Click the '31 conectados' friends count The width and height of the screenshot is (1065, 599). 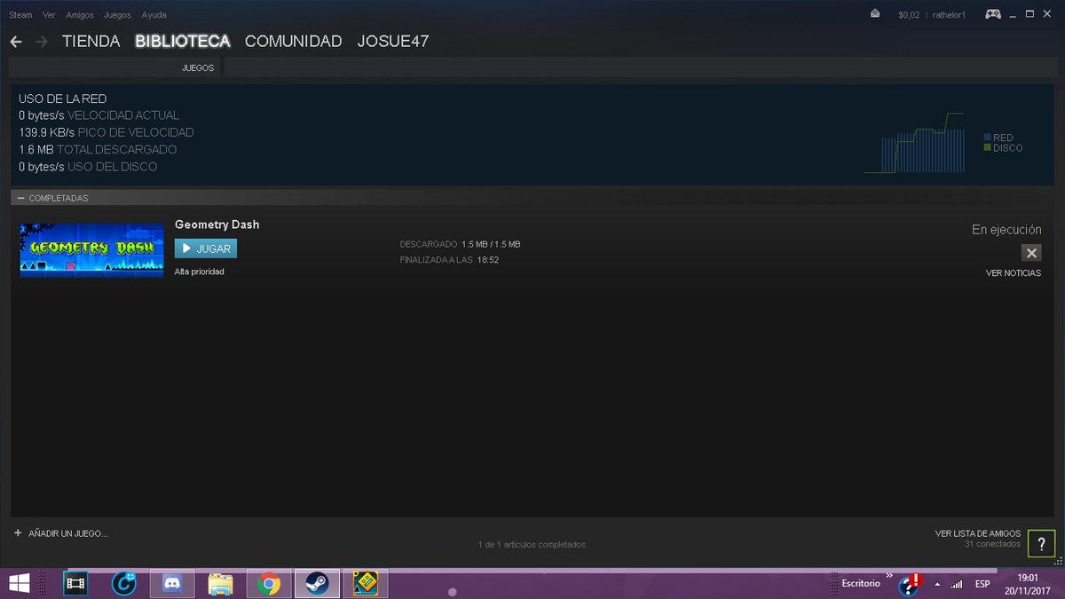992,543
